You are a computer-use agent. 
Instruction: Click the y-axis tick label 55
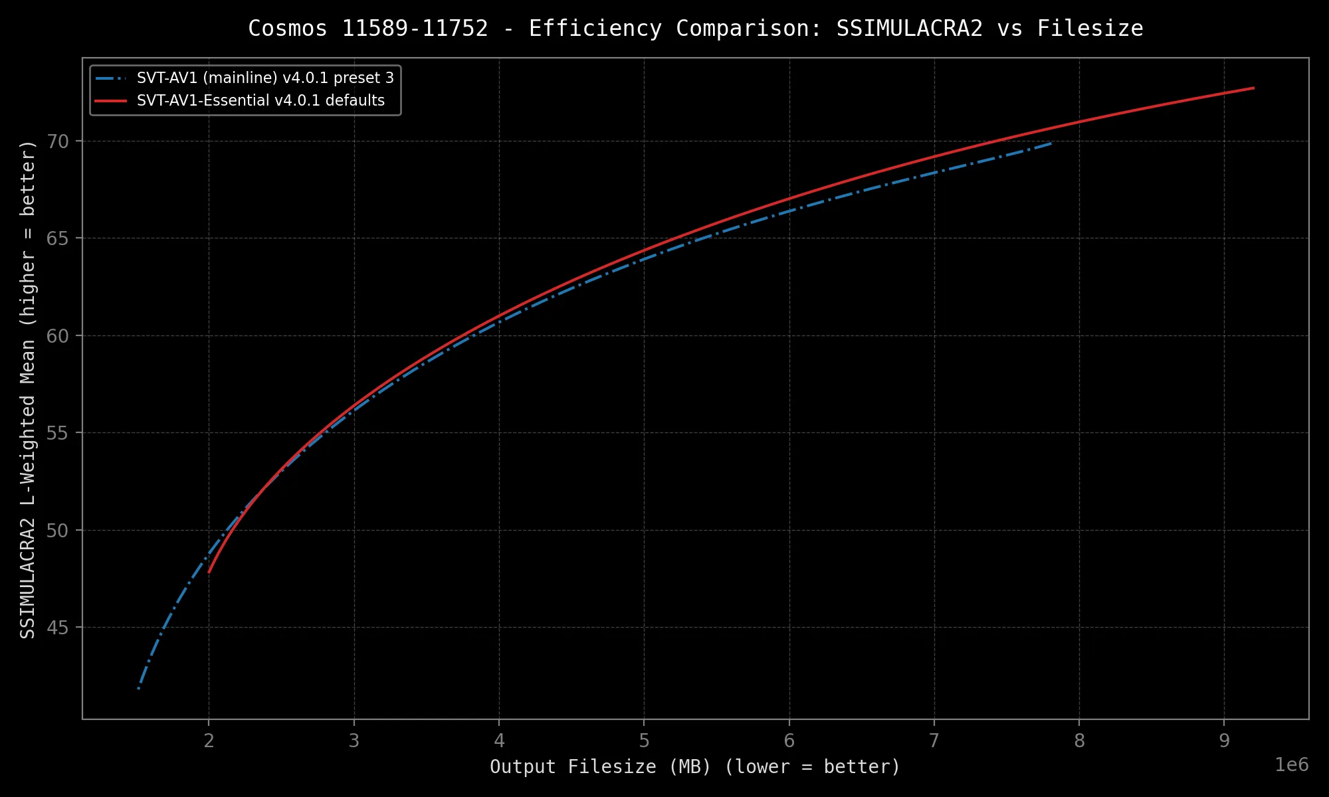tap(58, 433)
